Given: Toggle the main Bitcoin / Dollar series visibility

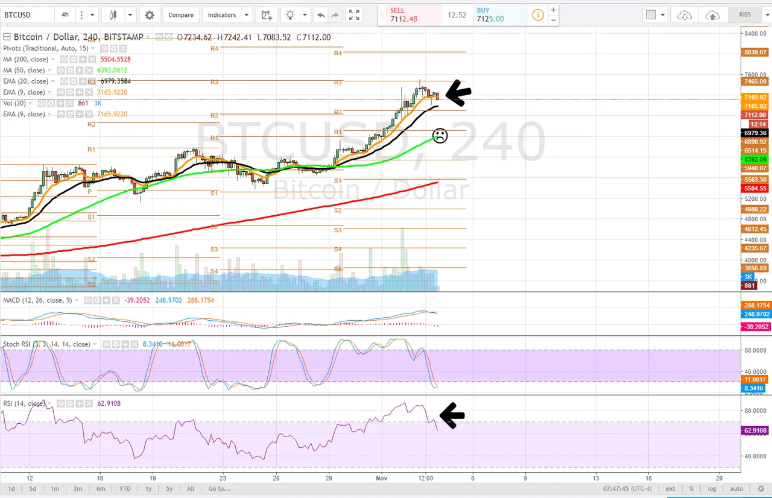Looking at the screenshot, I should (160, 37).
